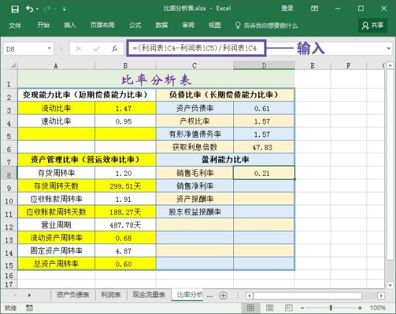Open the 资产负债表 sheet tab

pos(72,295)
